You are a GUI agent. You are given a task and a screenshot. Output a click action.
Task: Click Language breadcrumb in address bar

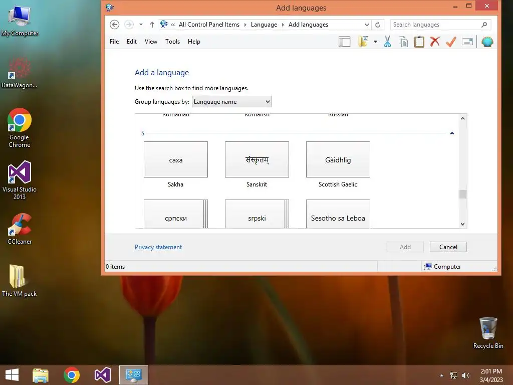(x=264, y=25)
